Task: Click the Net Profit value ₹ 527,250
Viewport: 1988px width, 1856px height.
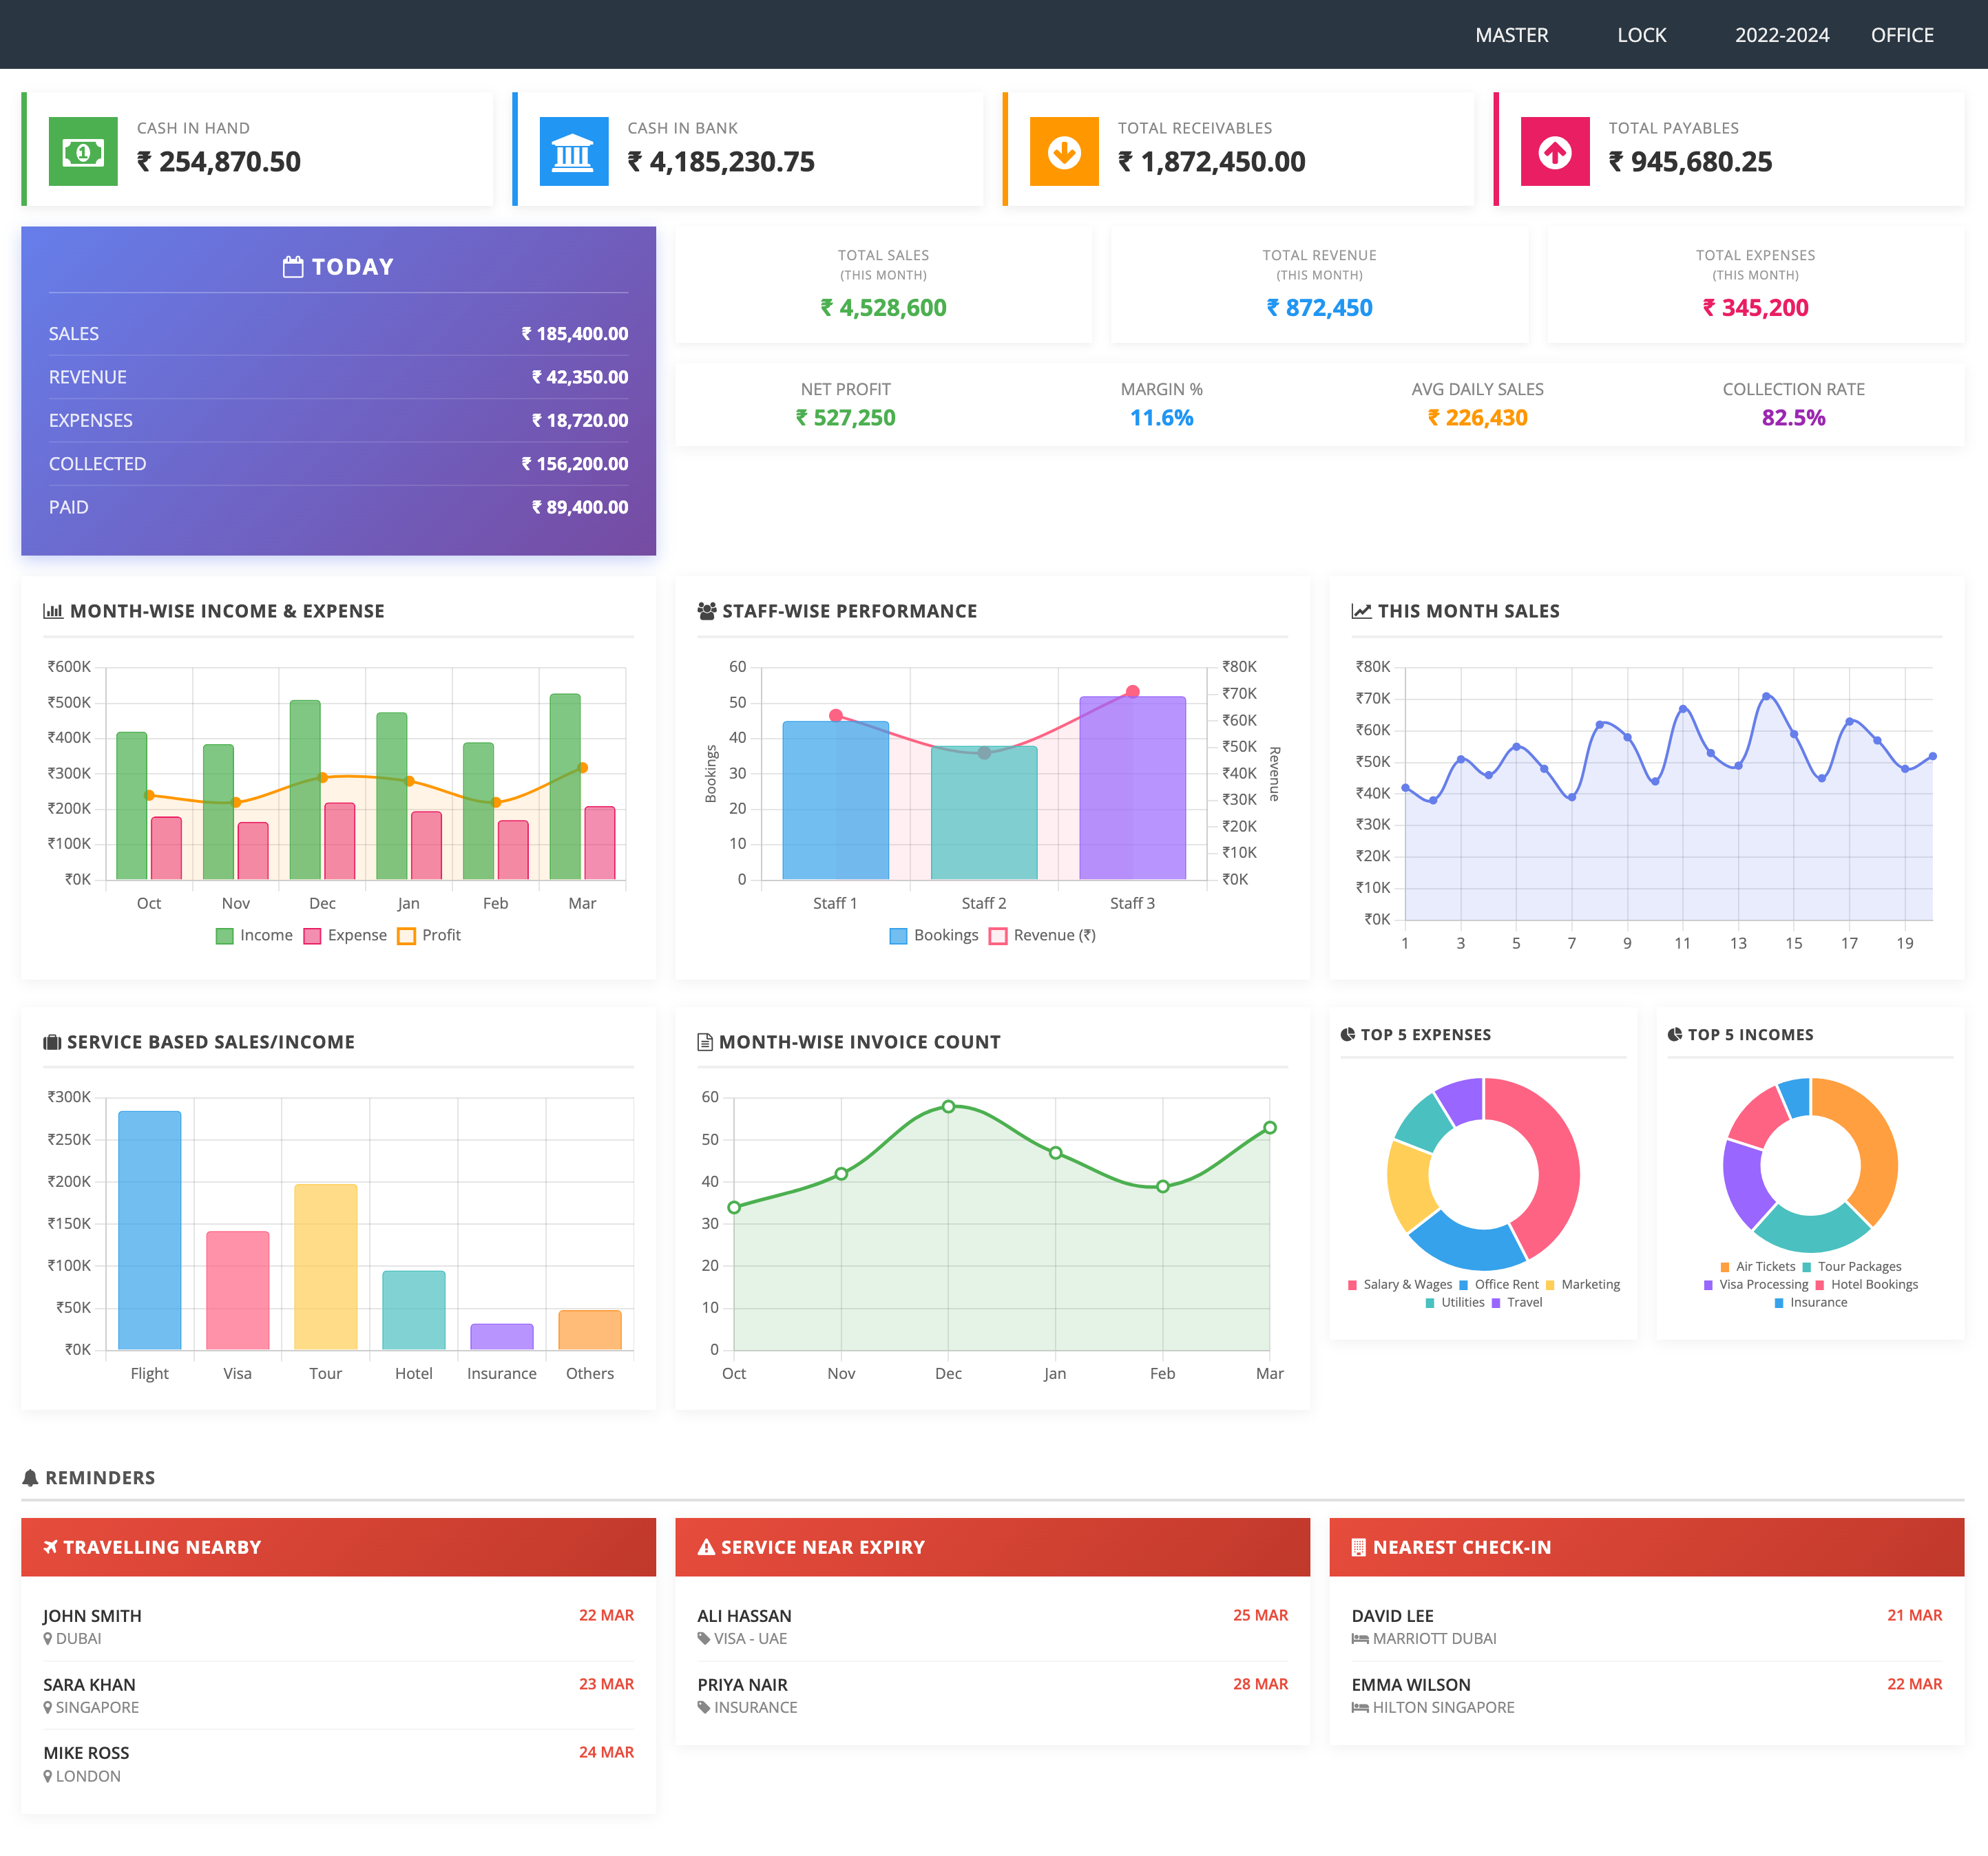Action: pos(845,418)
